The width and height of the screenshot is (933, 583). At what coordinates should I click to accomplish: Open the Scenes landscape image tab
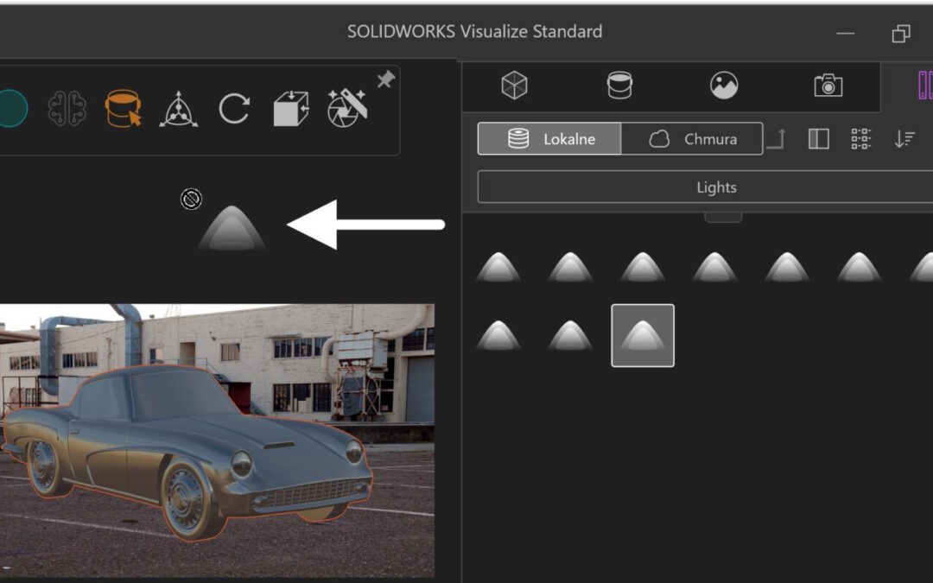click(x=724, y=85)
